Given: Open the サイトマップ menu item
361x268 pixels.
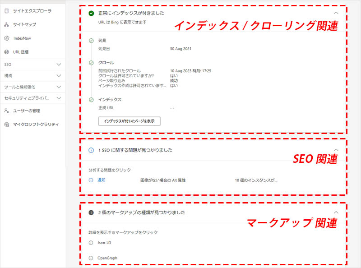Looking at the screenshot, I should (25, 24).
